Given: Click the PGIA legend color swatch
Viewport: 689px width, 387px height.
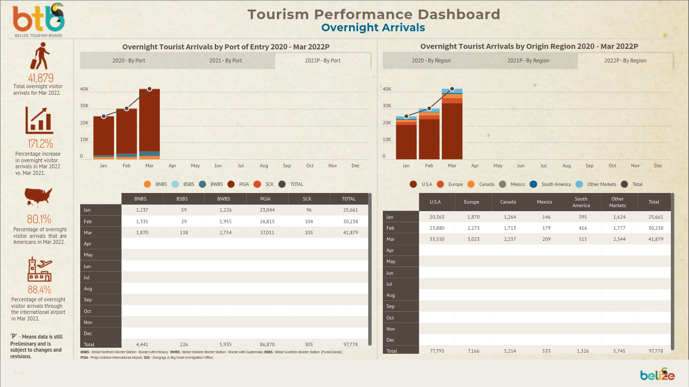Looking at the screenshot, I should (x=231, y=184).
